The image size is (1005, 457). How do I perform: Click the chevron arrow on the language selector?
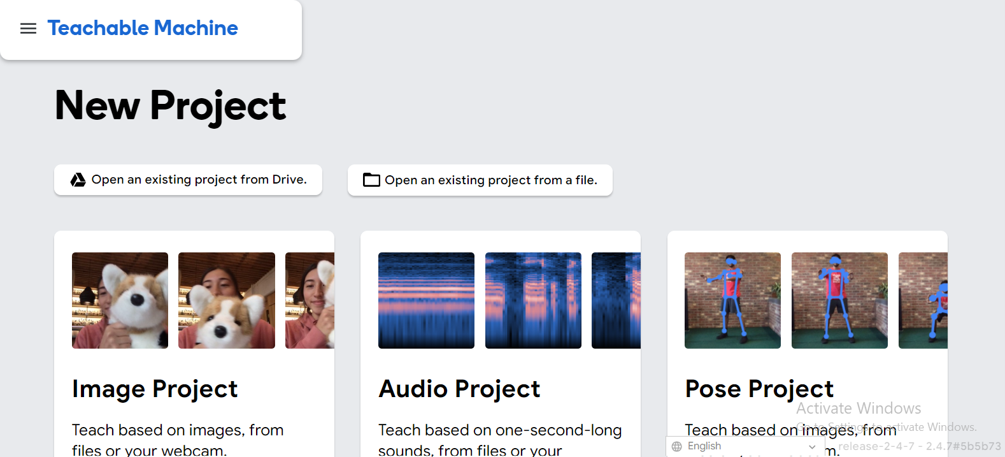(812, 447)
